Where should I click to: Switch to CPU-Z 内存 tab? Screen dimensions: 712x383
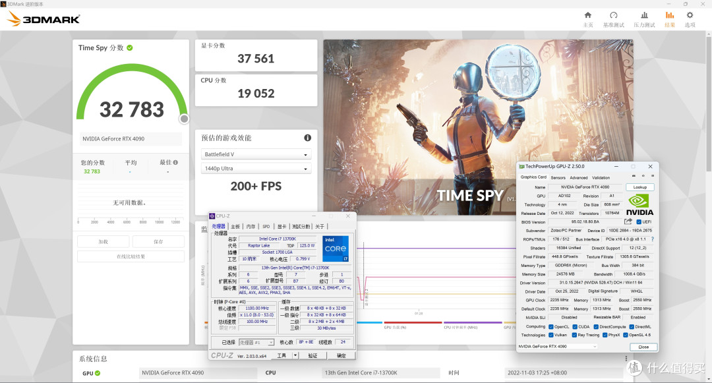click(x=251, y=227)
